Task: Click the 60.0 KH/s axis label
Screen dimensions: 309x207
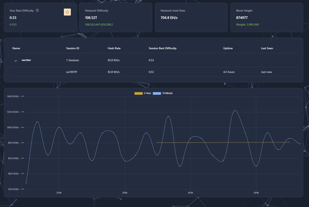Action: click(x=16, y=158)
